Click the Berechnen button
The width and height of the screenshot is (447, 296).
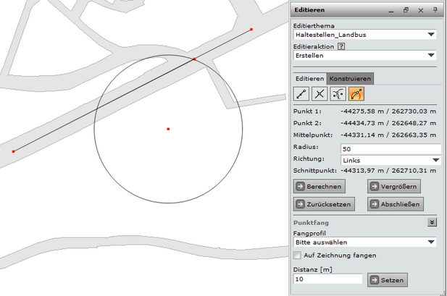point(322,187)
